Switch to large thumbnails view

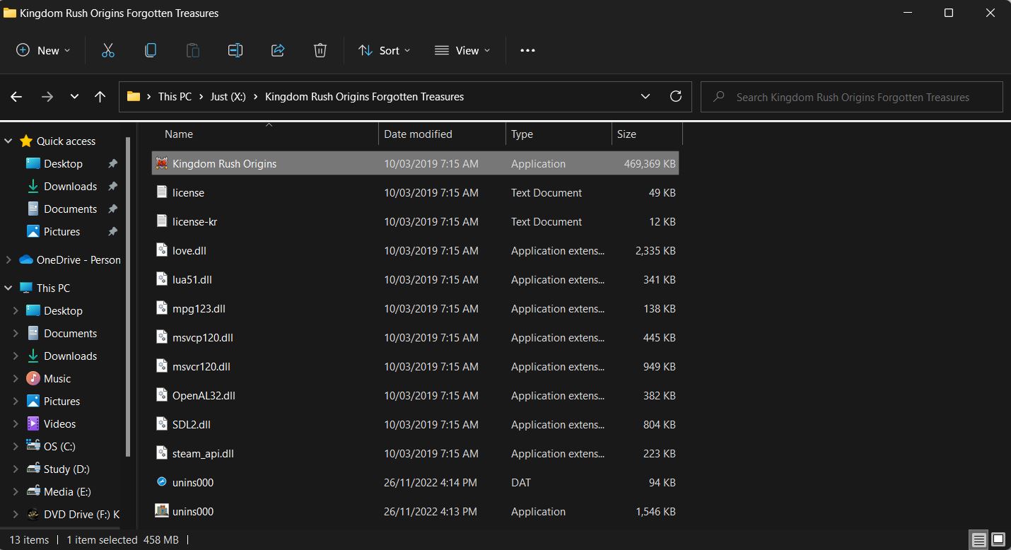[998, 540]
